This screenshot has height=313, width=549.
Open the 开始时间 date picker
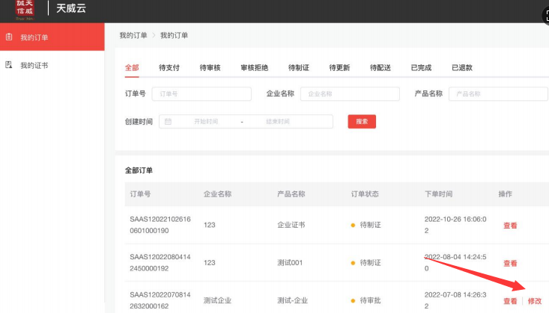(x=204, y=122)
